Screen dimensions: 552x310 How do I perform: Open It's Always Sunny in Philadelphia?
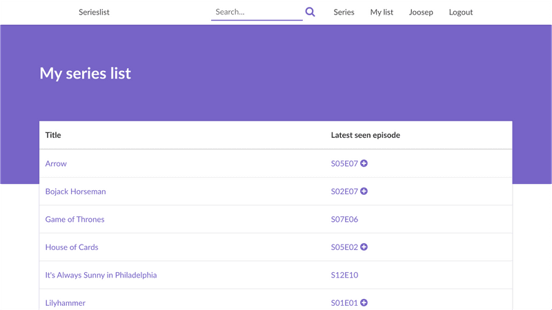(x=101, y=275)
